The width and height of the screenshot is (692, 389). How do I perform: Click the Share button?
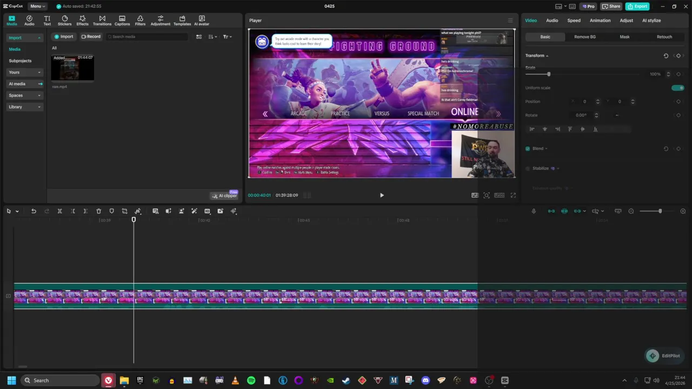click(x=611, y=6)
